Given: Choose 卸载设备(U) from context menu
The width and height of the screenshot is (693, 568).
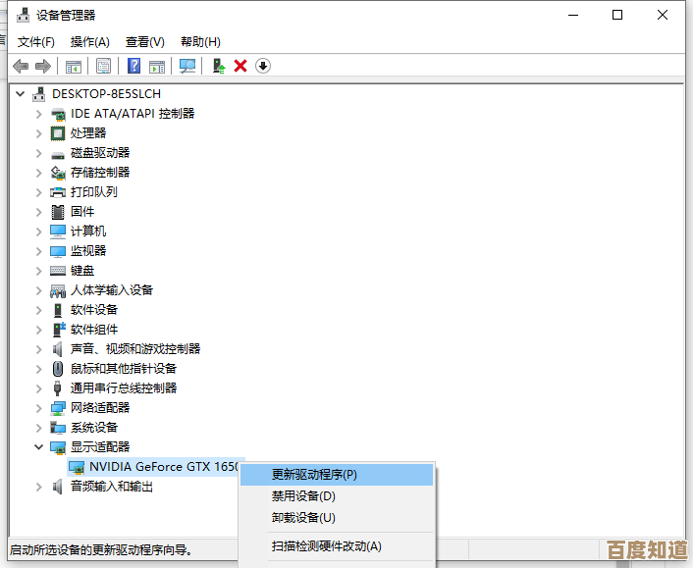Looking at the screenshot, I should [x=337, y=517].
